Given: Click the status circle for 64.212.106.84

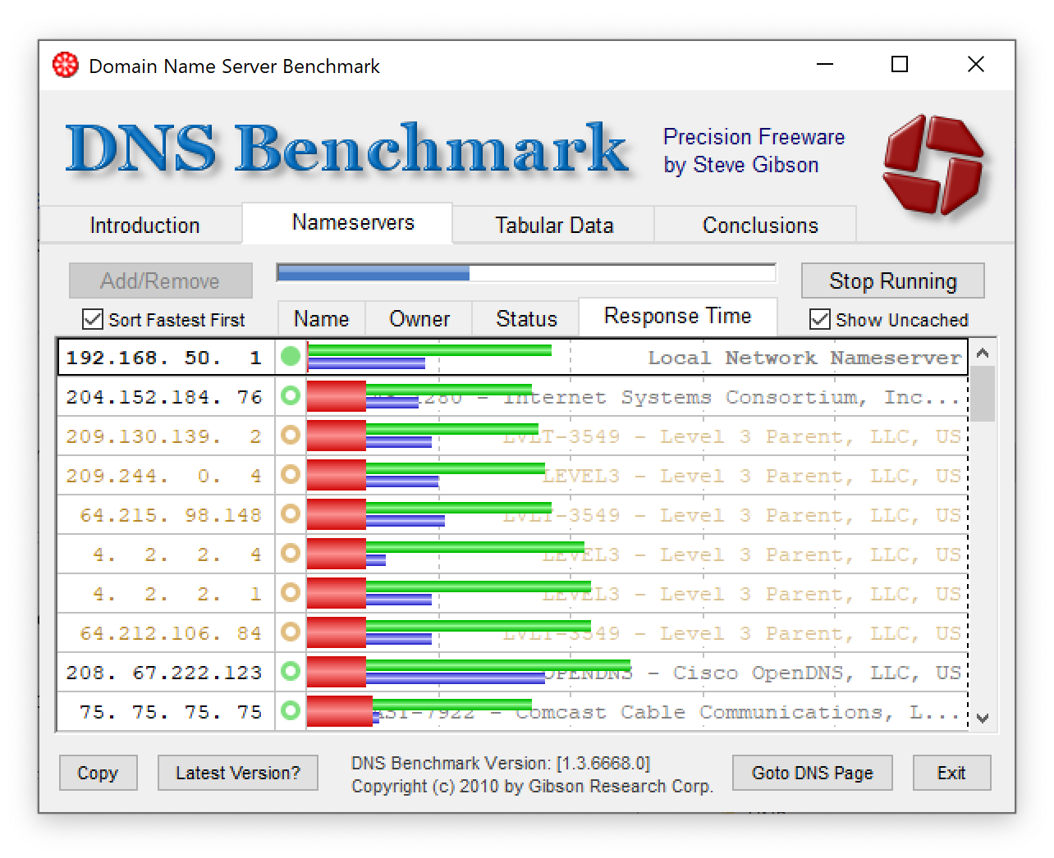Looking at the screenshot, I should (x=291, y=632).
